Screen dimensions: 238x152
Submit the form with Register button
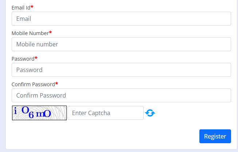[215, 136]
